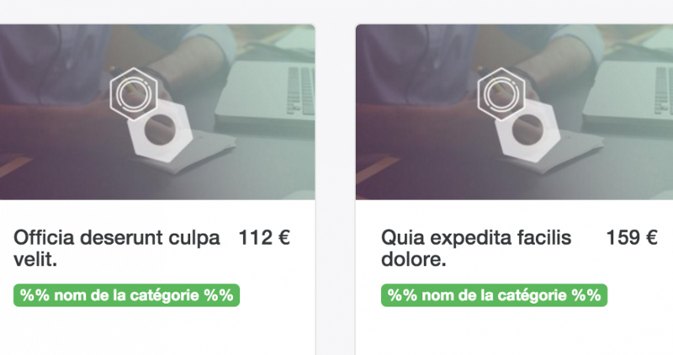Select the outlined hexagon logo on Quia card
Viewport: 673px width, 355px height.
click(x=501, y=94)
